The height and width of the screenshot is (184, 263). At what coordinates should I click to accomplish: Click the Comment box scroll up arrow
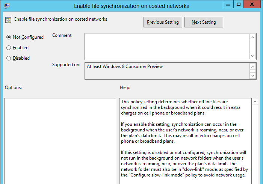tap(253, 37)
